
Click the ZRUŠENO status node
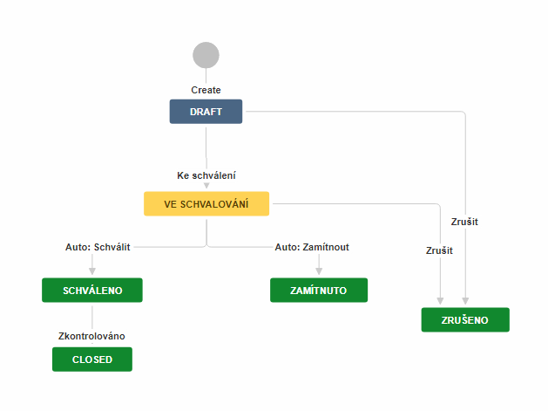pos(465,320)
